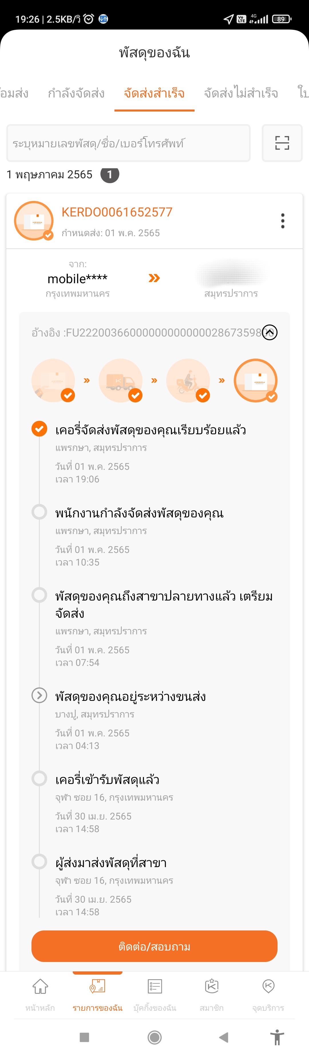Viewport: 309px width, 1056px height.
Task: Select the status circle for 07:54 event
Action: tap(39, 595)
